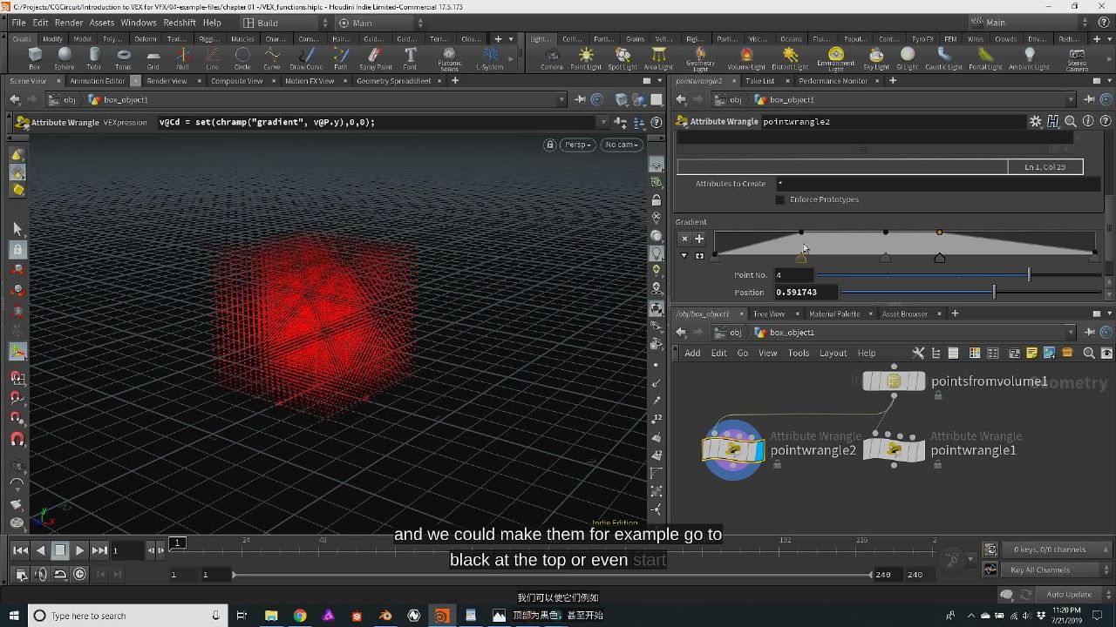Image resolution: width=1116 pixels, height=627 pixels.
Task: Select the Font shelf tool
Action: point(410,57)
